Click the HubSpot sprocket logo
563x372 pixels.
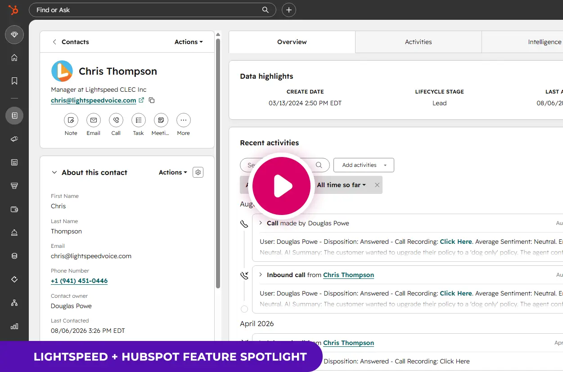14,10
